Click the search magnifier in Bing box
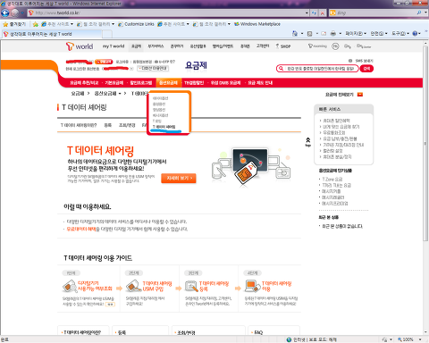 click(x=419, y=13)
